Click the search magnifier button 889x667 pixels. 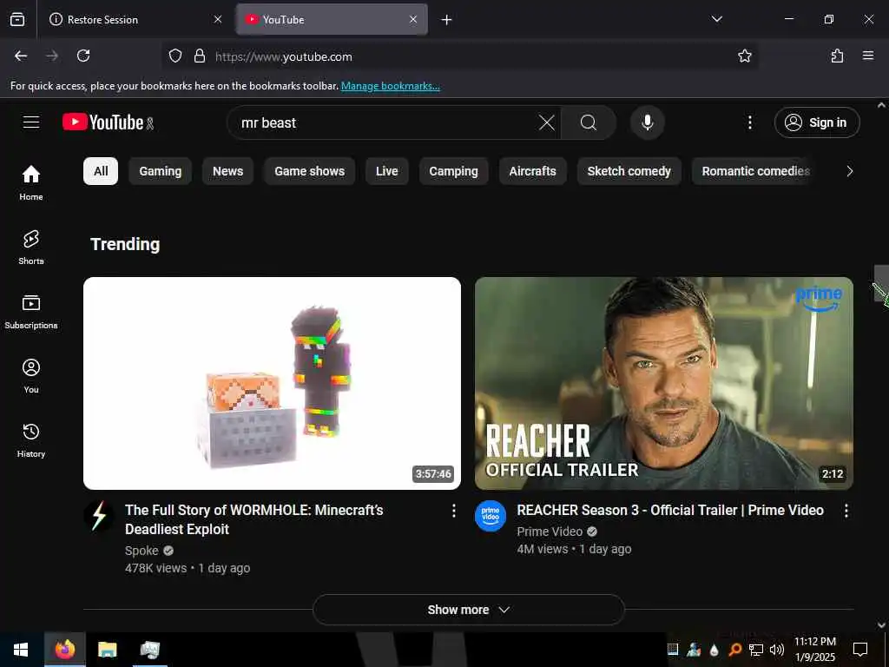point(589,122)
